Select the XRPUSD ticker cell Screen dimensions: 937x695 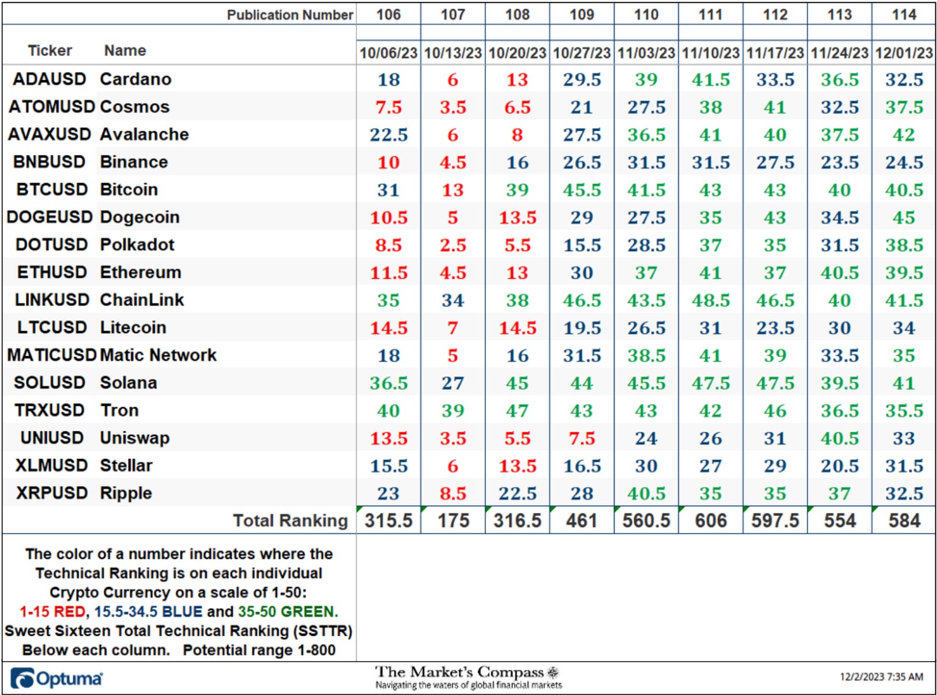(x=52, y=493)
